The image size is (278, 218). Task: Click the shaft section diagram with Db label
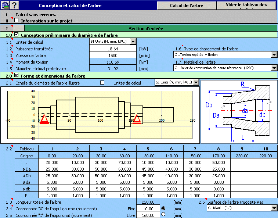tap(239, 112)
